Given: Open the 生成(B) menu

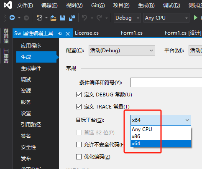Looking at the screenshot, I should point(146,5).
